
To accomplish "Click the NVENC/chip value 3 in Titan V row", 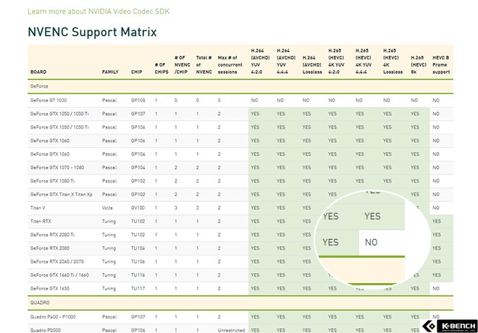I will click(175, 208).
